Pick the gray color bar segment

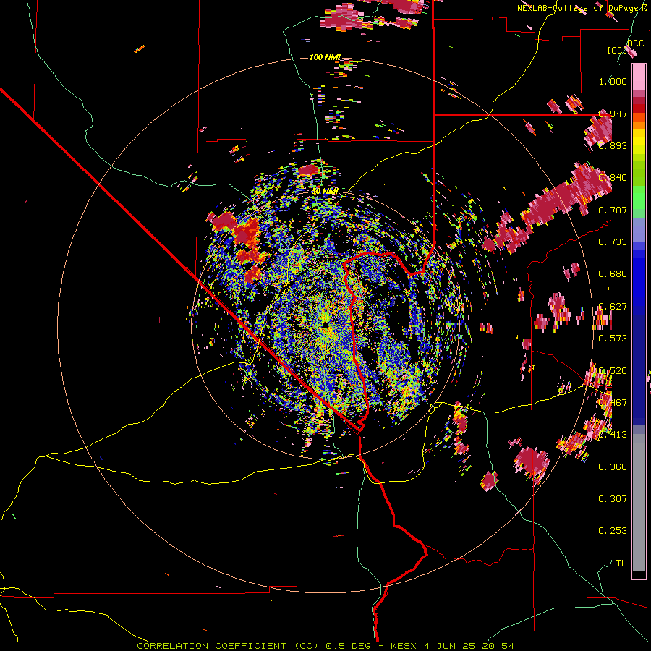(639, 503)
